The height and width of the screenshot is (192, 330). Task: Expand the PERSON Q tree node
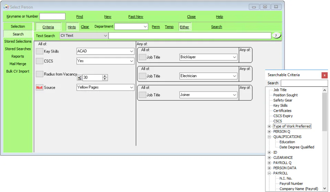tap(269, 132)
